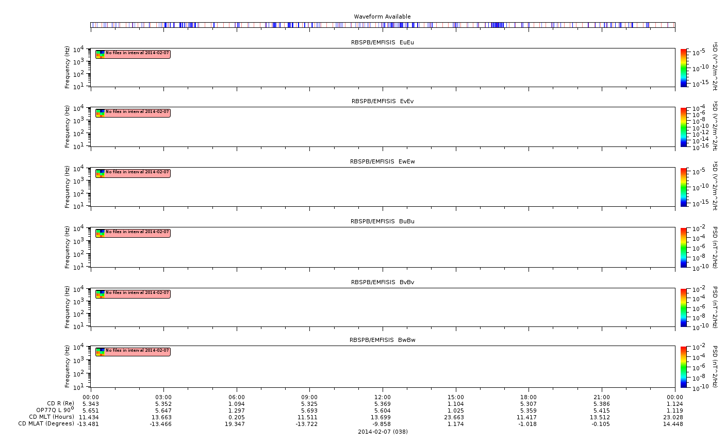The image size is (726, 443).
Task: Click the 'Frequency (Hz)' axis label of BwBw
Action: click(67, 367)
